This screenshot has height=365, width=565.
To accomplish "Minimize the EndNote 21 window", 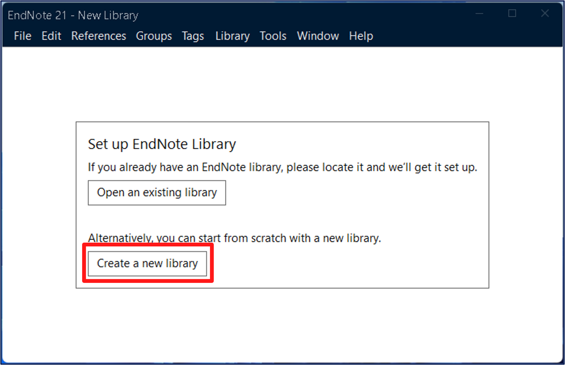I will point(479,14).
